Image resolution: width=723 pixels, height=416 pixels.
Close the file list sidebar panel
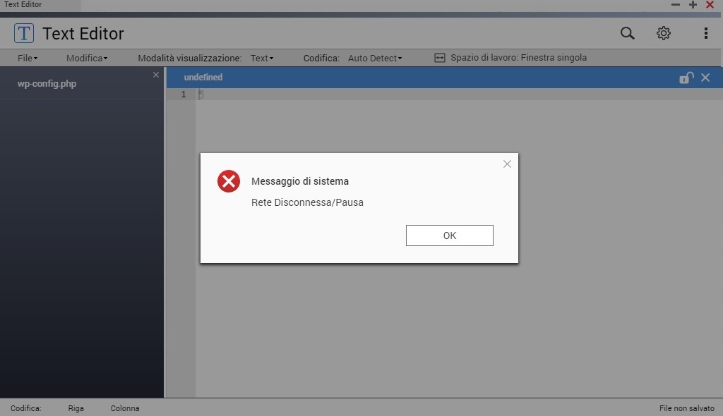click(x=156, y=75)
